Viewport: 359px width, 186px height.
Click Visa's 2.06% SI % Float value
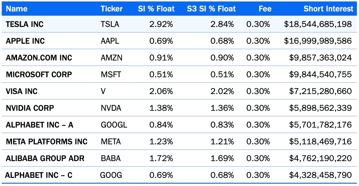point(161,91)
